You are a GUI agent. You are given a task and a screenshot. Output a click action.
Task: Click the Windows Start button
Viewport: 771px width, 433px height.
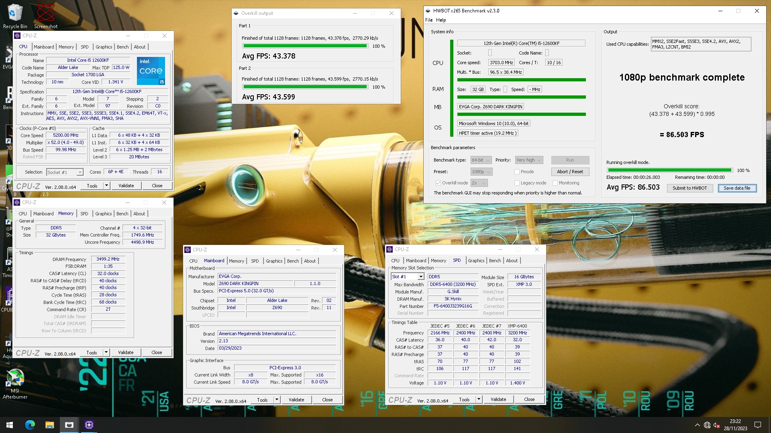point(10,425)
